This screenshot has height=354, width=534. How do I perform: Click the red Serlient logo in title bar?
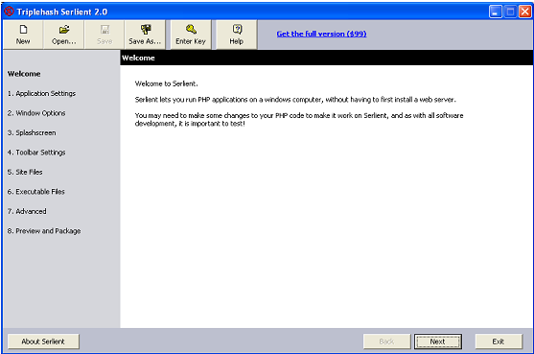point(9,12)
